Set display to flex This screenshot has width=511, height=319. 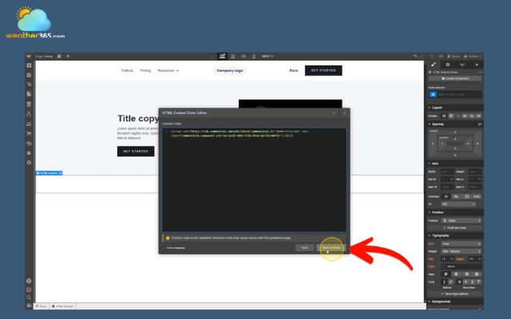tap(451, 116)
